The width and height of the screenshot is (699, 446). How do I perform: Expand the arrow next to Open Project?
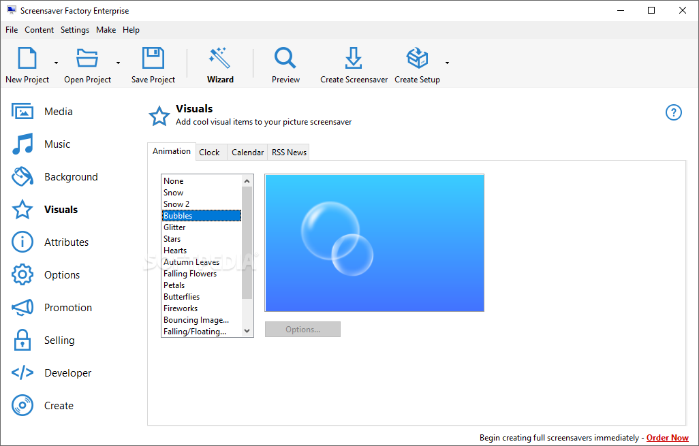[x=118, y=63]
